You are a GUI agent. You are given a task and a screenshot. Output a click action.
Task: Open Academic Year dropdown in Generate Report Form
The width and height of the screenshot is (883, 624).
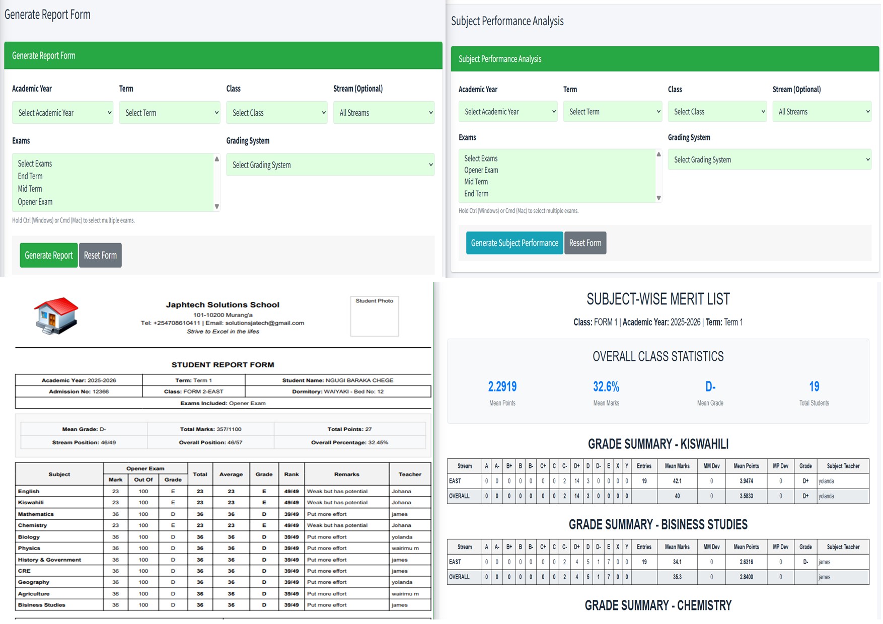63,113
